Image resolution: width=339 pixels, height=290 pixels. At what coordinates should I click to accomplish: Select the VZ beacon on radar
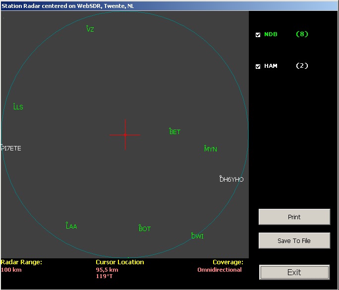point(90,29)
